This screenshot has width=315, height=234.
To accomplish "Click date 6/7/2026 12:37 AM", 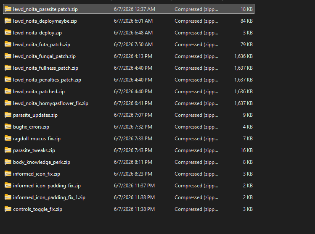I will [135, 9].
